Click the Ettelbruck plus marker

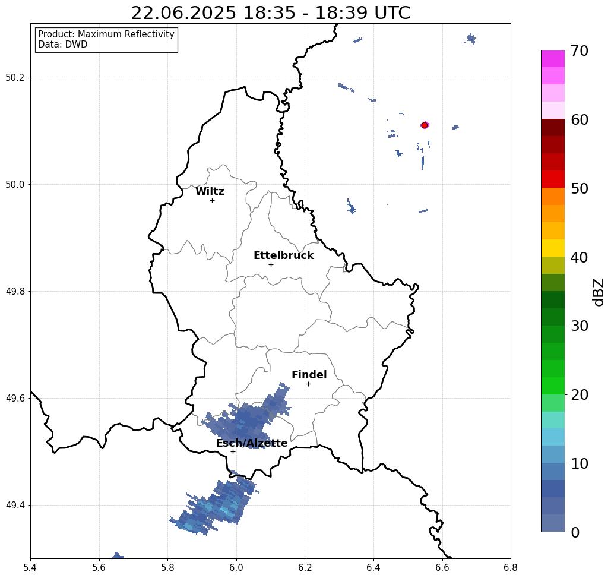(x=271, y=264)
